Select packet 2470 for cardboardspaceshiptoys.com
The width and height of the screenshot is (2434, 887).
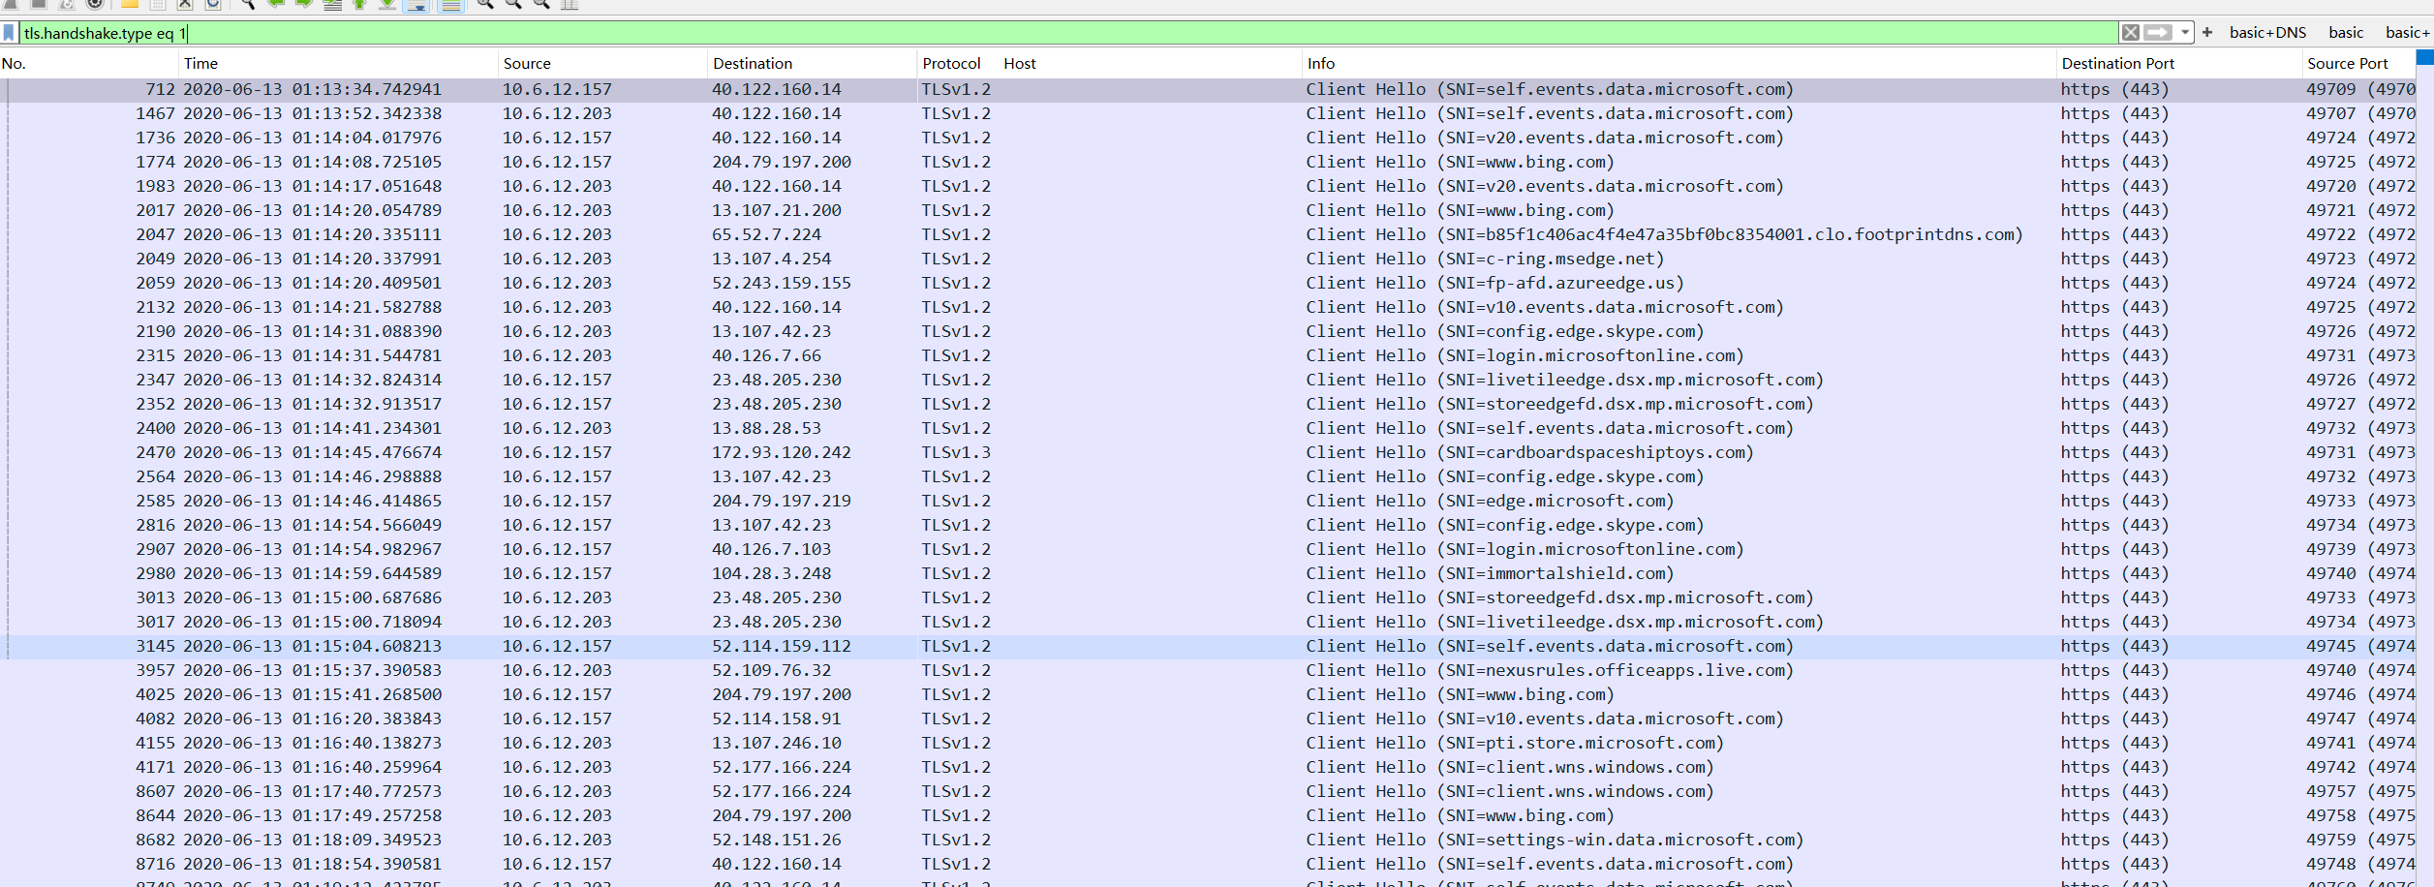(x=969, y=452)
